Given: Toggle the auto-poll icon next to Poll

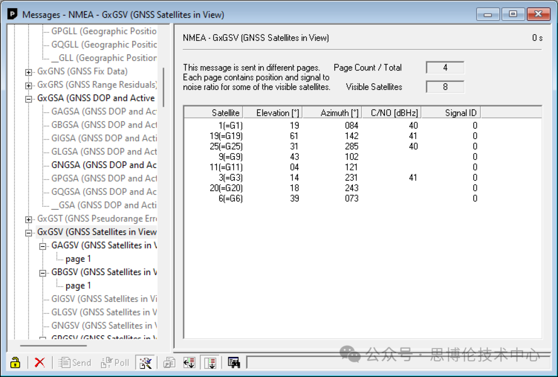Looking at the screenshot, I should (x=145, y=363).
